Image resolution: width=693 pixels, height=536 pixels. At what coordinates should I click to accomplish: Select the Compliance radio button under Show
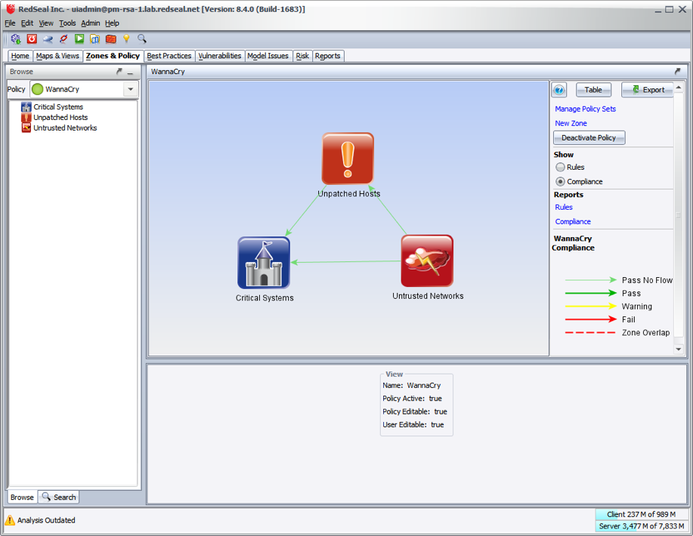pyautogui.click(x=561, y=181)
